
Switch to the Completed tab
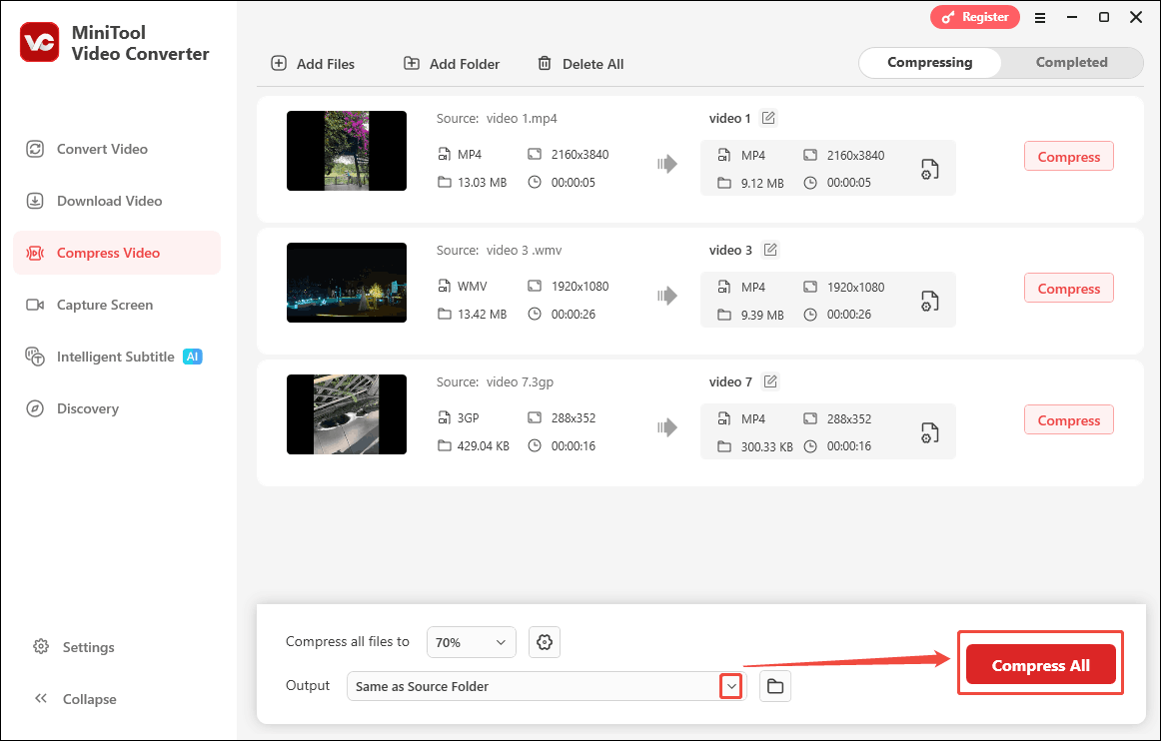(1070, 62)
